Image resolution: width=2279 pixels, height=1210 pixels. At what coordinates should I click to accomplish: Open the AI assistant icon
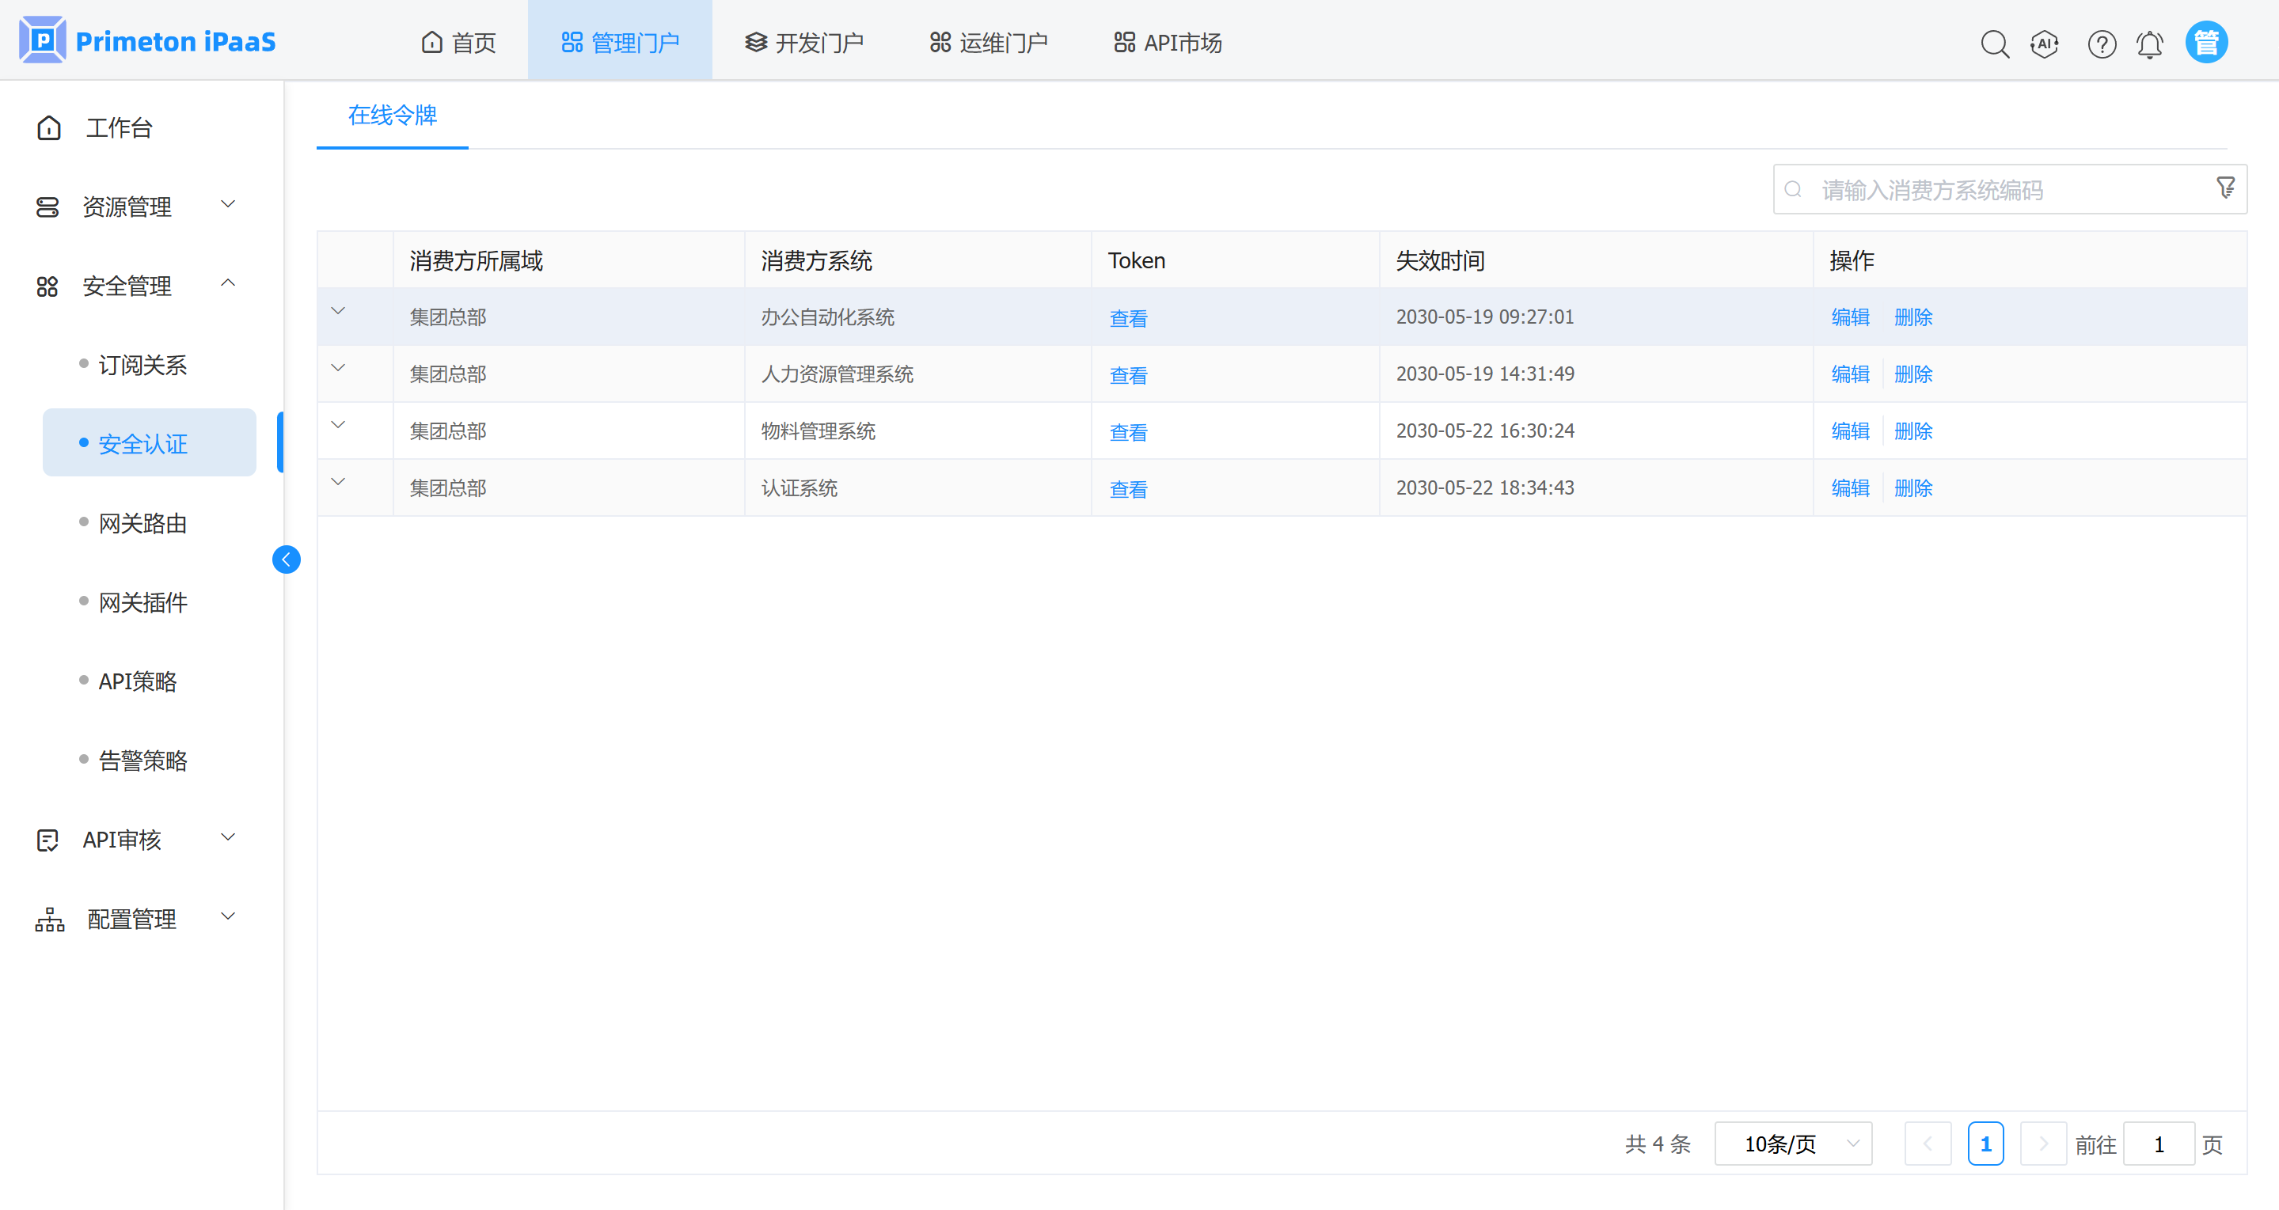click(x=2045, y=44)
